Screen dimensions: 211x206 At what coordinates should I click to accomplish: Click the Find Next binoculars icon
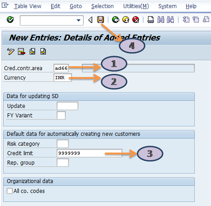tap(171, 20)
